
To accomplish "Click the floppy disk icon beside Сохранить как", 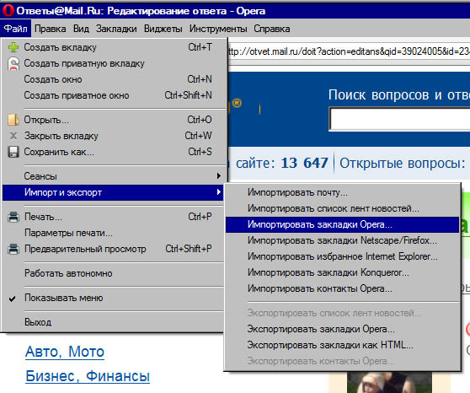I will point(13,152).
